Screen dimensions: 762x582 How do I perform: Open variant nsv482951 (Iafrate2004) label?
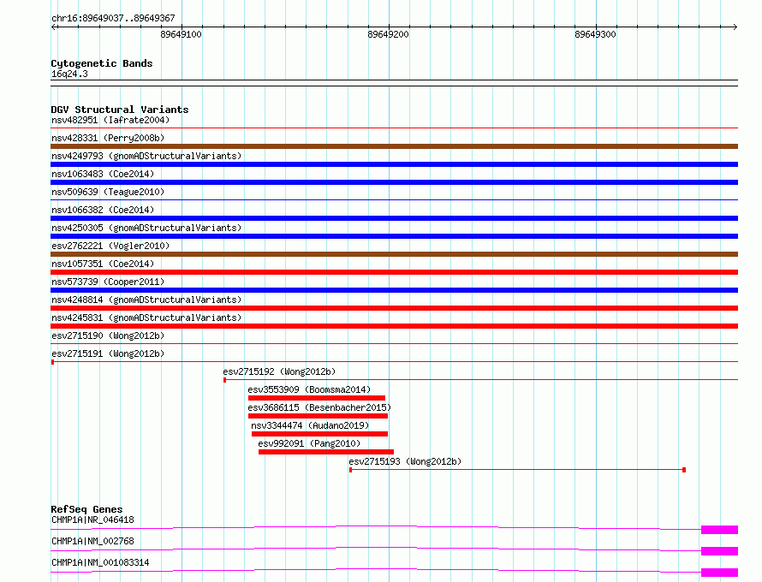[110, 120]
